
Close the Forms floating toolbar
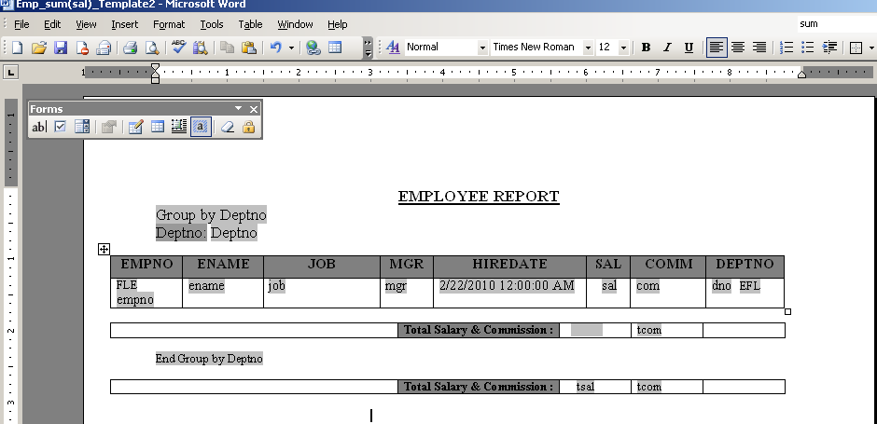click(254, 109)
